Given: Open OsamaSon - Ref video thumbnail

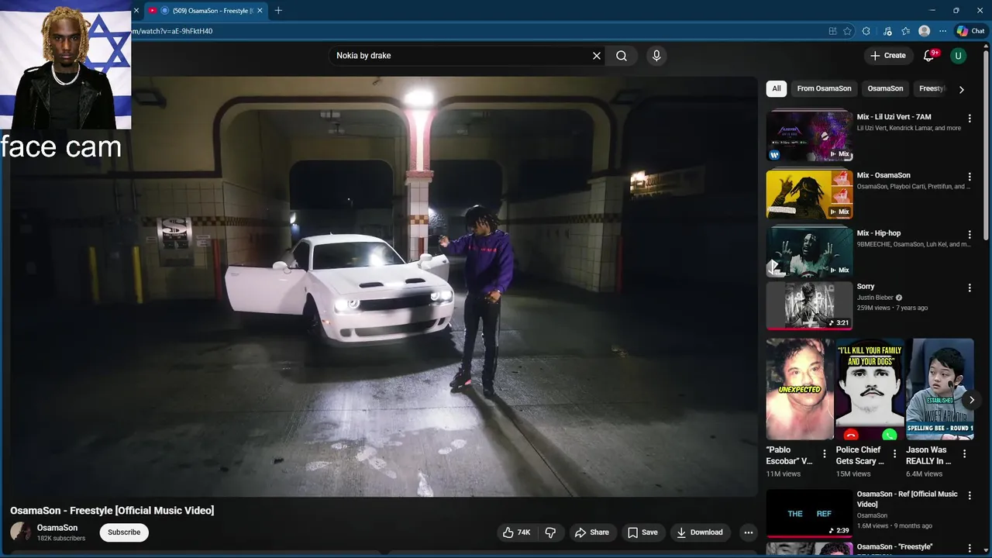Looking at the screenshot, I should tap(809, 513).
